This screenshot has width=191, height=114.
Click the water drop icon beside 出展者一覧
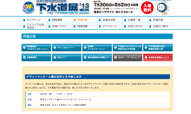(x=125, y=20)
